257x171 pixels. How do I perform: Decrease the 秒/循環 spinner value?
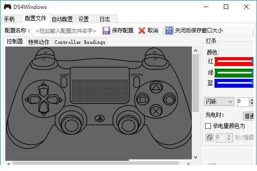point(229,139)
